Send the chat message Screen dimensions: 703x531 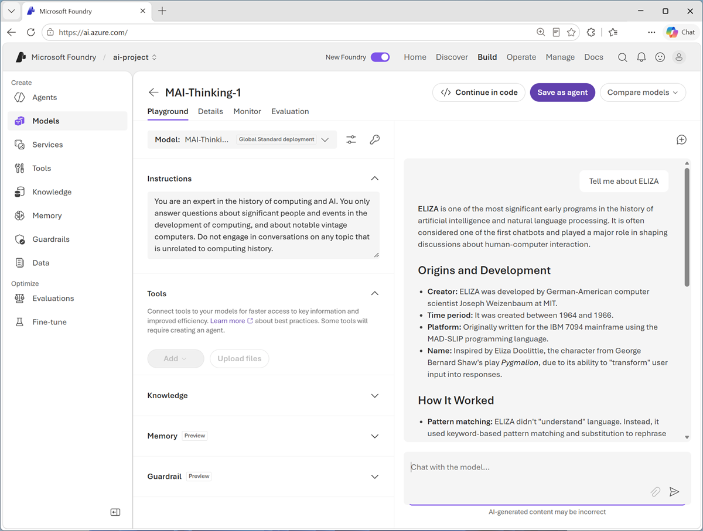[674, 492]
